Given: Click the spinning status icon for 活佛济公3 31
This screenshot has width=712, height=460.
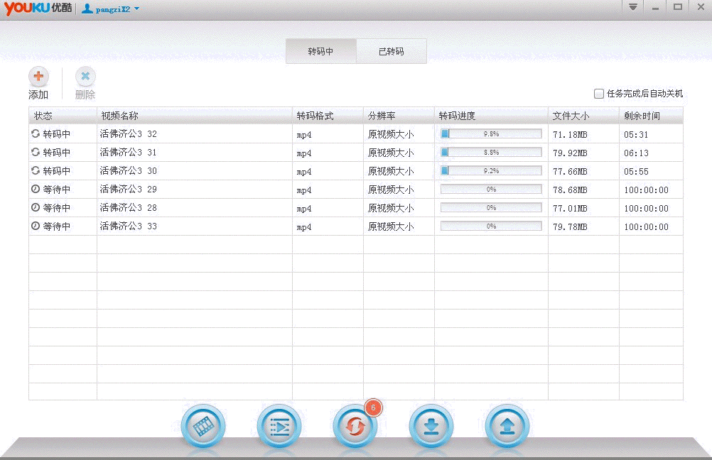Looking at the screenshot, I should click(x=36, y=153).
